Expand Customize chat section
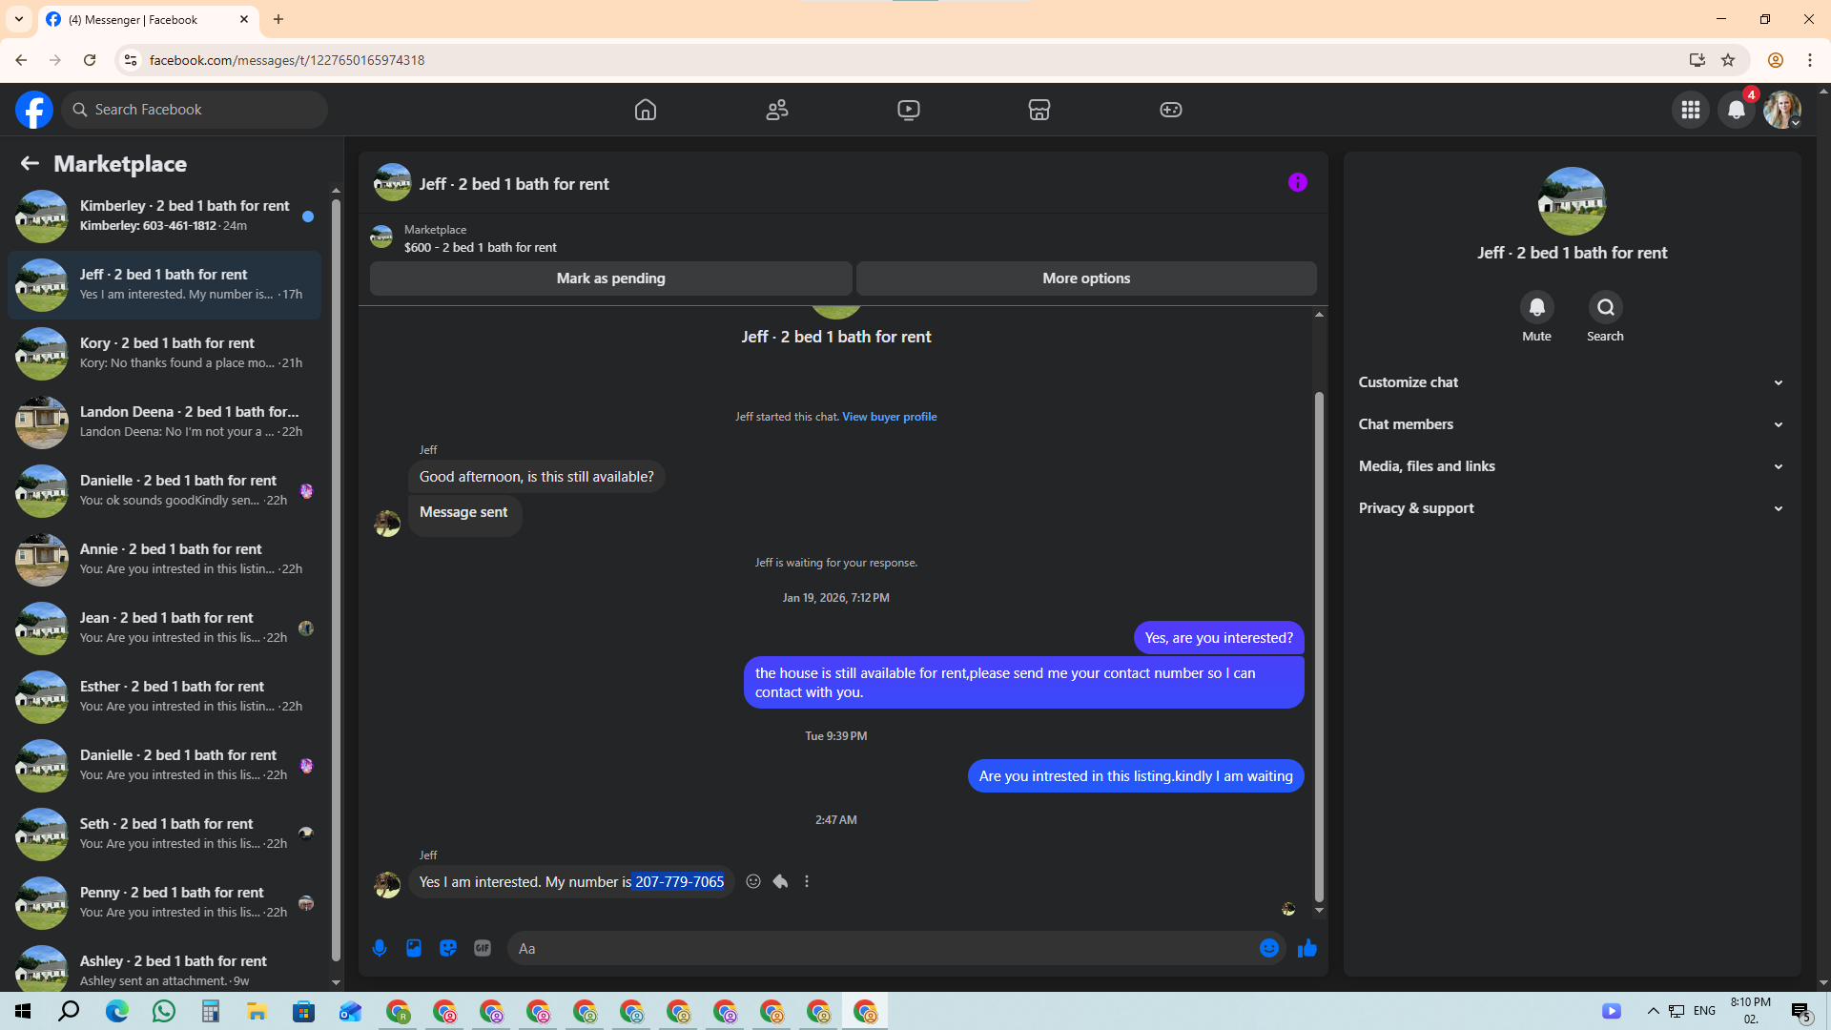Image resolution: width=1831 pixels, height=1030 pixels. pos(1572,382)
